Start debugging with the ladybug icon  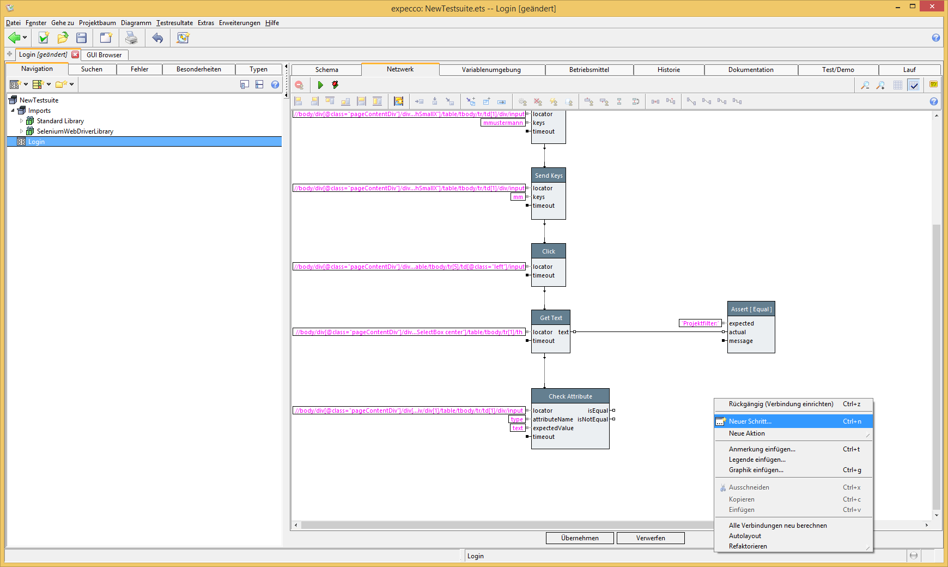(335, 85)
